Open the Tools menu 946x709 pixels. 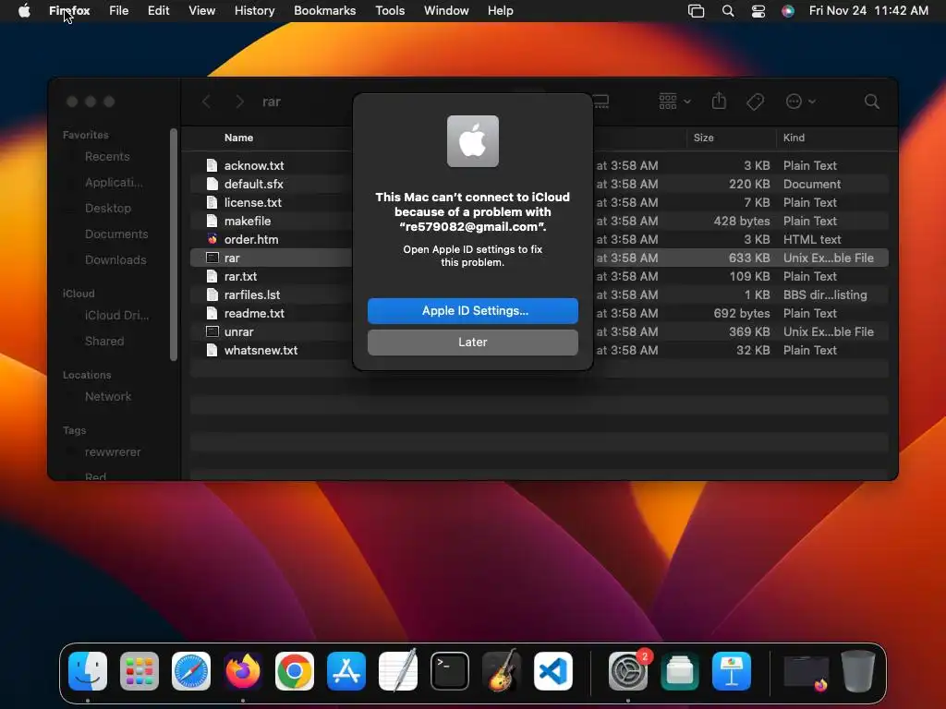(x=390, y=10)
